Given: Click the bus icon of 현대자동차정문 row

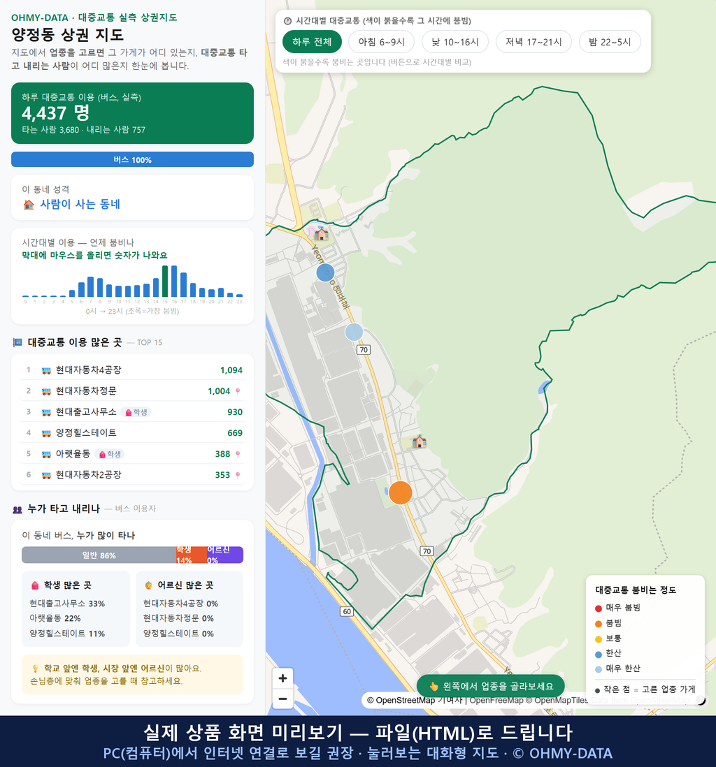Looking at the screenshot, I should point(46,391).
